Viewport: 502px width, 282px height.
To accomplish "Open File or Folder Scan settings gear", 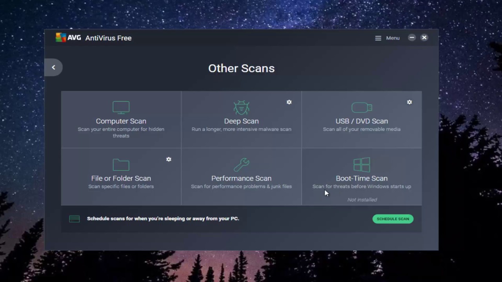I will tap(169, 159).
